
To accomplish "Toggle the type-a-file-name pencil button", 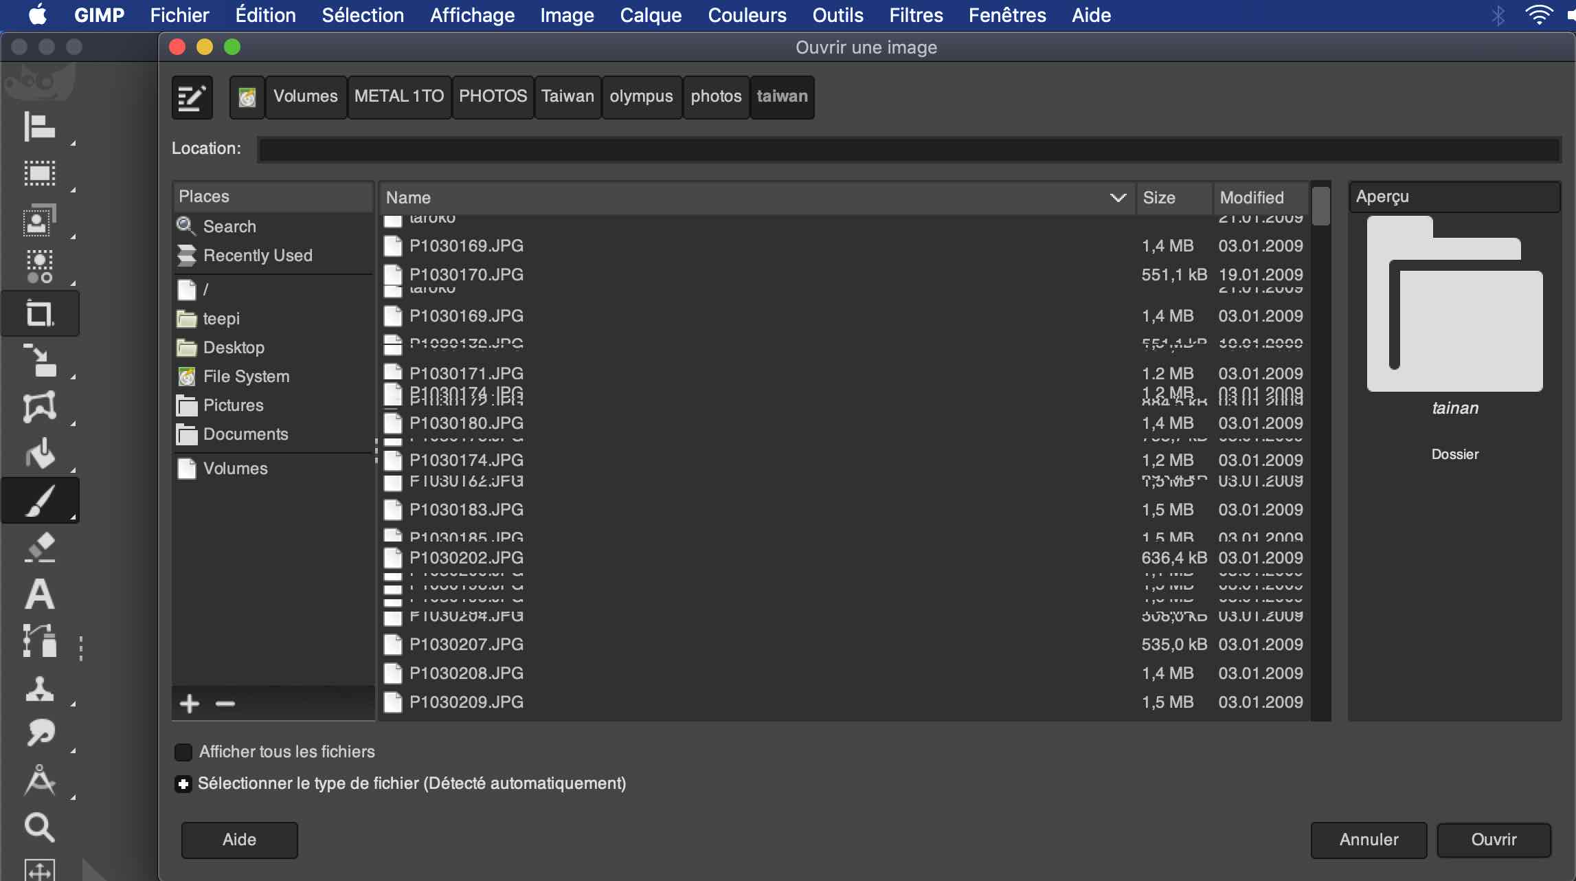I will (192, 97).
